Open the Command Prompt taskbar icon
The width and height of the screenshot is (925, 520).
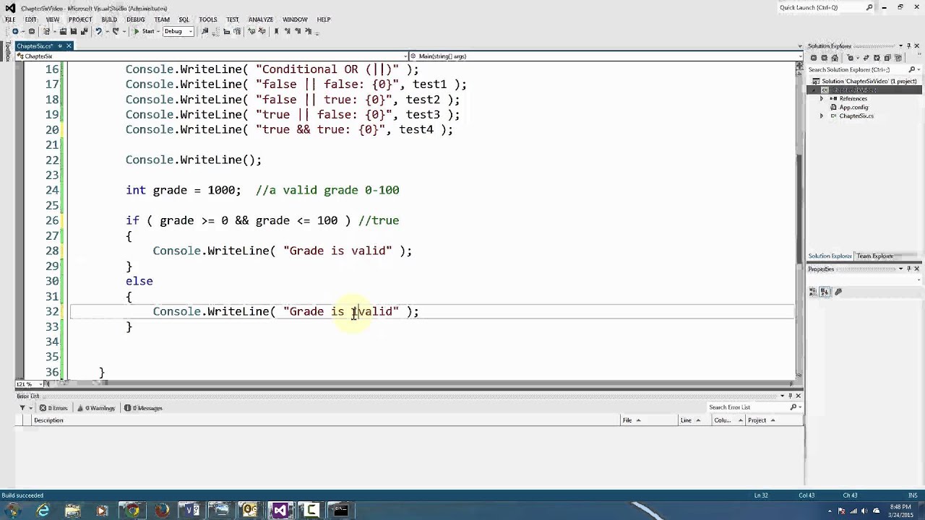[x=340, y=511]
